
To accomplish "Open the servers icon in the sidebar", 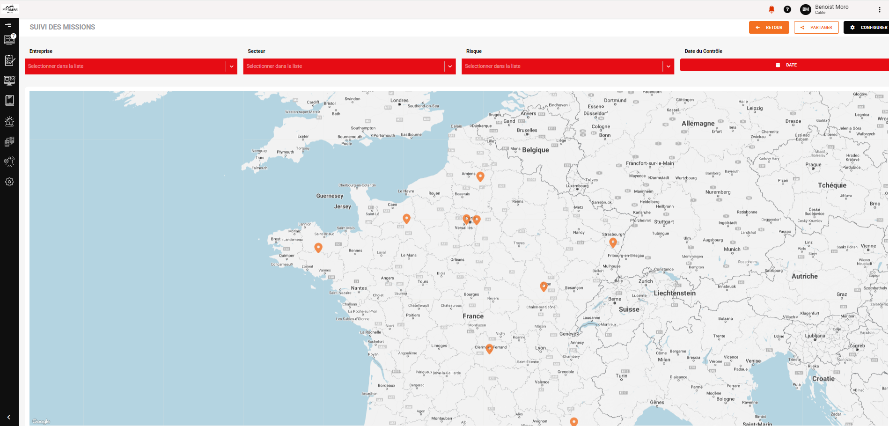I will (x=9, y=141).
